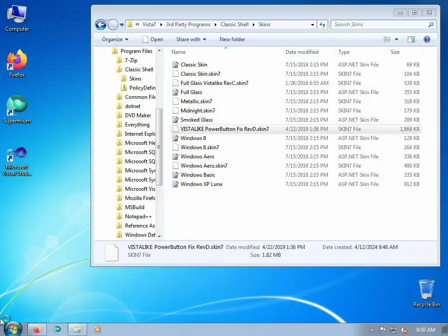Toggle the preview pane icon
Viewport: 448px width, 336px height.
click(411, 39)
